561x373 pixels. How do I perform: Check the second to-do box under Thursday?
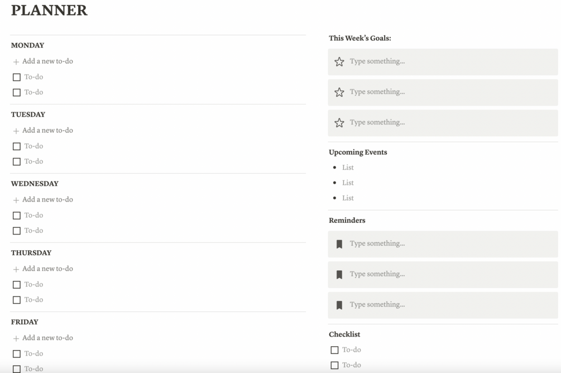[17, 300]
